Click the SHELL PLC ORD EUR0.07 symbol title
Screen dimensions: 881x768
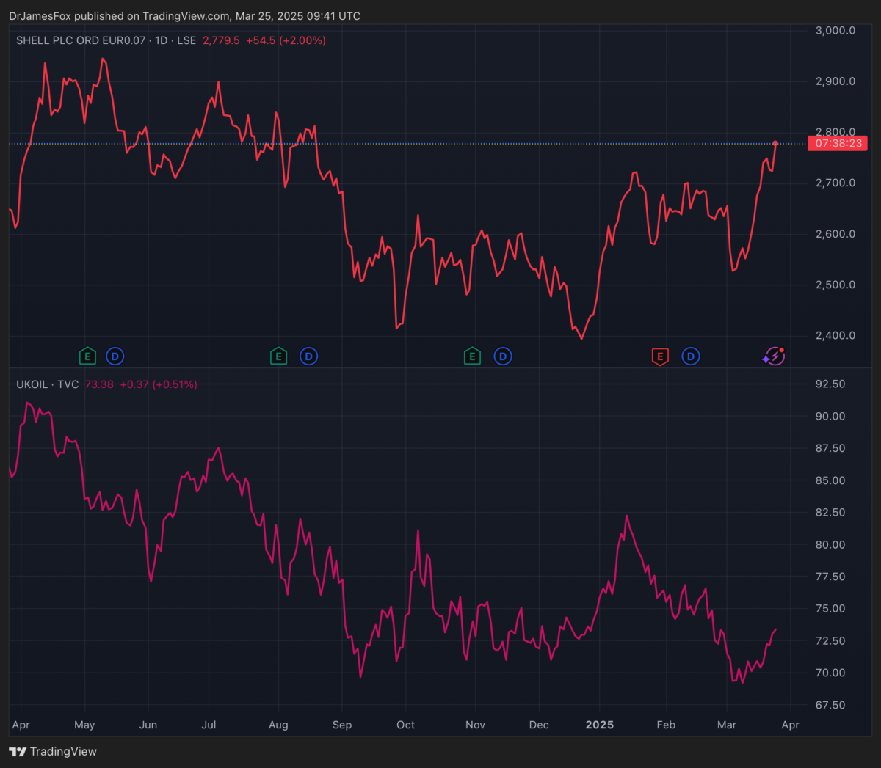[x=81, y=40]
